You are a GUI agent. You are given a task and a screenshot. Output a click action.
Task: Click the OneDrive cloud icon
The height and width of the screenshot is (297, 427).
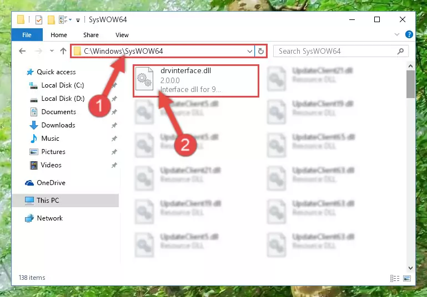coord(29,183)
